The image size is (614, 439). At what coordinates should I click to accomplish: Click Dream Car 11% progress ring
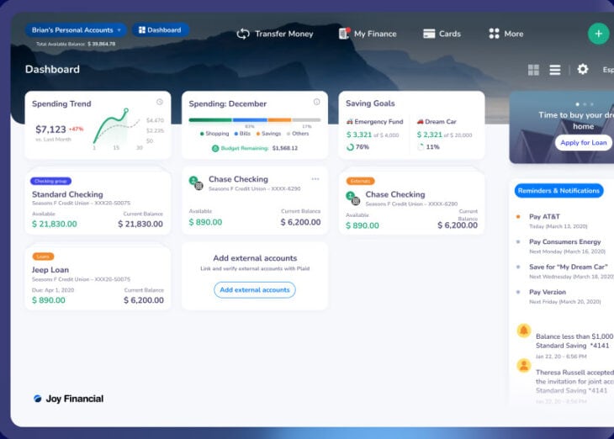(421, 147)
